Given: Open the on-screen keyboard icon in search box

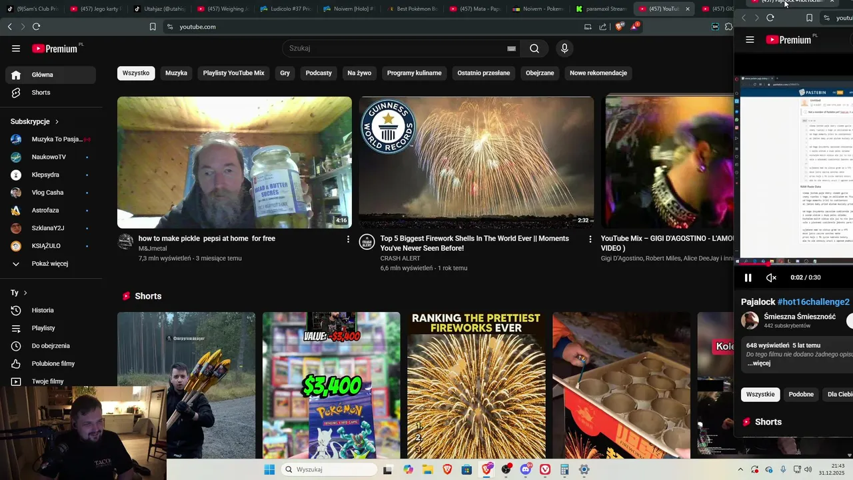Looking at the screenshot, I should pyautogui.click(x=511, y=48).
